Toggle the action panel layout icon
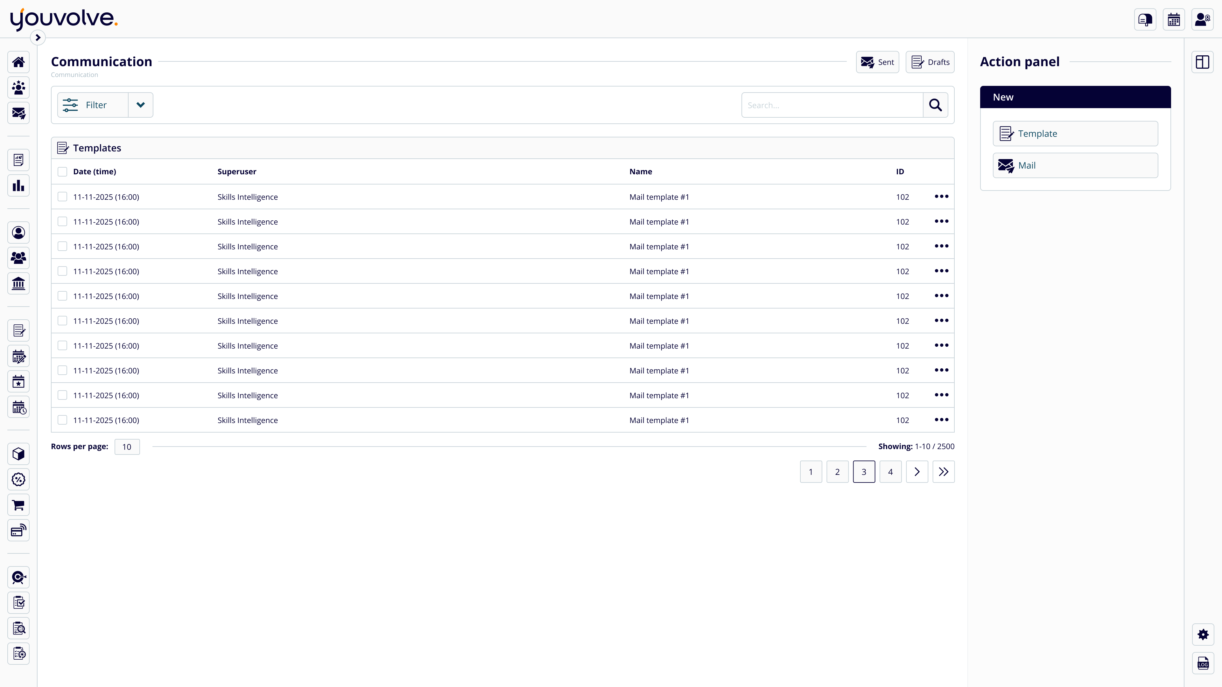This screenshot has width=1222, height=687. [1202, 62]
